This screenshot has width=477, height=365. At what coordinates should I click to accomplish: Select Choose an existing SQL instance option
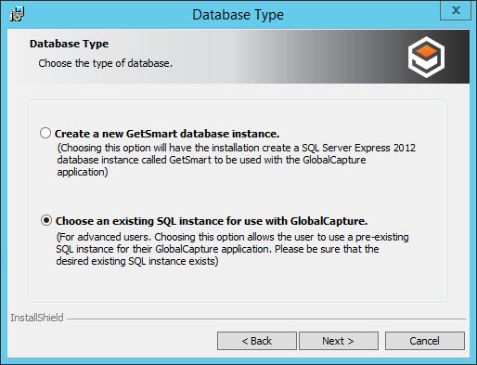[x=46, y=221]
